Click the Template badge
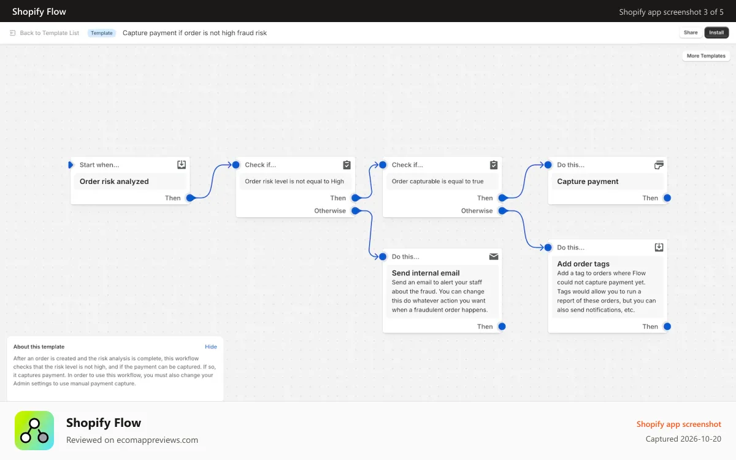The image size is (736, 460). [x=102, y=33]
